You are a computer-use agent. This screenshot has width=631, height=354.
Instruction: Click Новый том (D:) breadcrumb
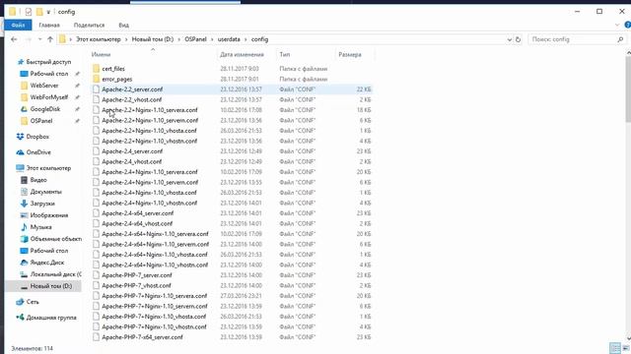point(153,39)
